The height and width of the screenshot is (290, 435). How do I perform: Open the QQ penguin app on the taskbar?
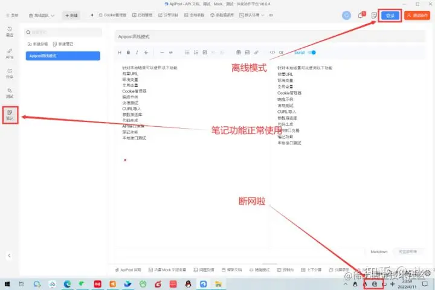(188, 284)
